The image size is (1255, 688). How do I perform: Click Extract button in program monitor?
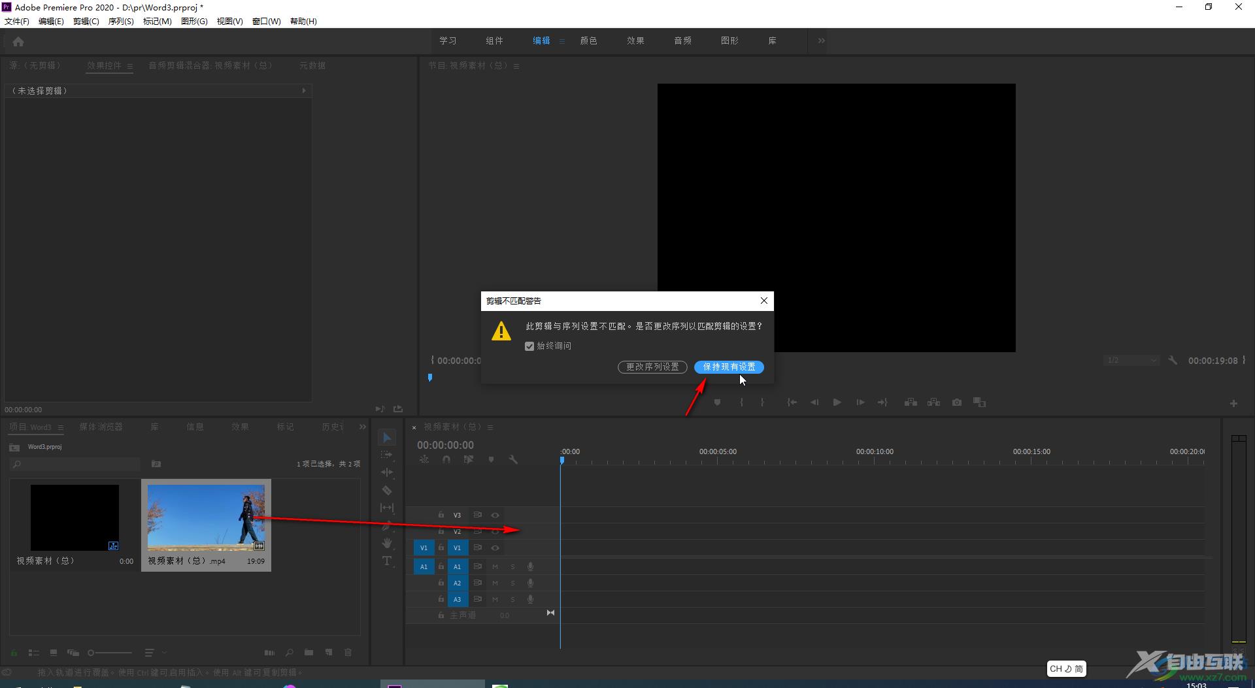pos(933,402)
